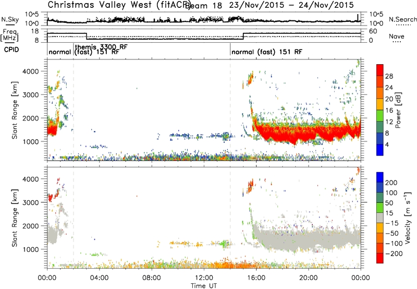Image resolution: width=417 pixels, height=289 pixels.
Task: Click the velocity panel 'Slant Range [km]' label
Action: (15, 218)
